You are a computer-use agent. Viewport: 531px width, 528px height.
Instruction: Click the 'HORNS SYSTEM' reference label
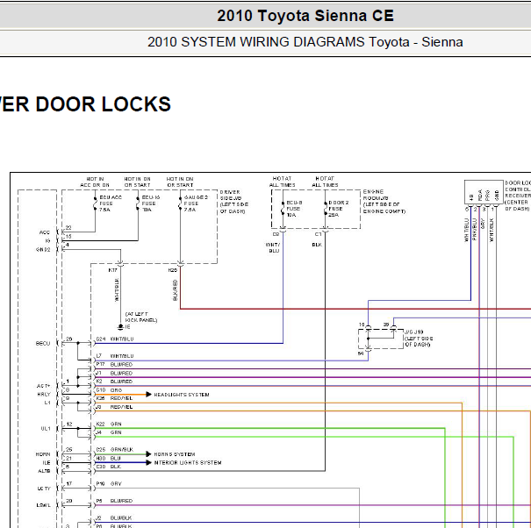(175, 454)
